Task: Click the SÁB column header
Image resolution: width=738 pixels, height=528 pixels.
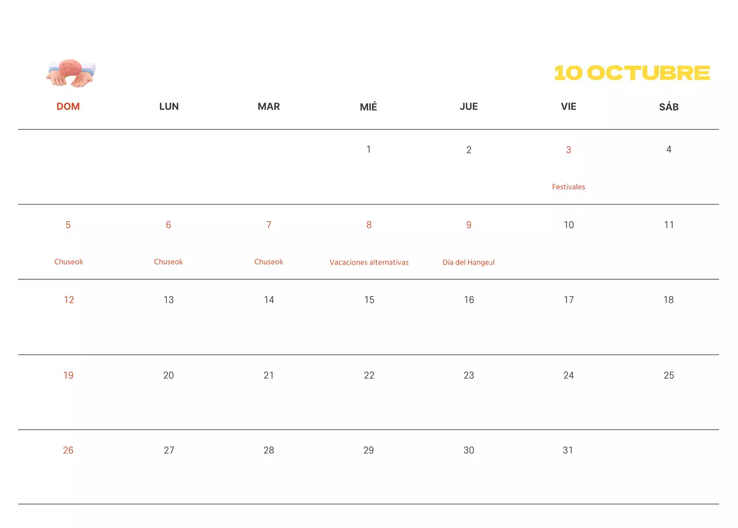Action: click(x=668, y=107)
